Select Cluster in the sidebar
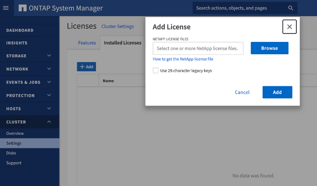This screenshot has height=186, width=317. [16, 122]
